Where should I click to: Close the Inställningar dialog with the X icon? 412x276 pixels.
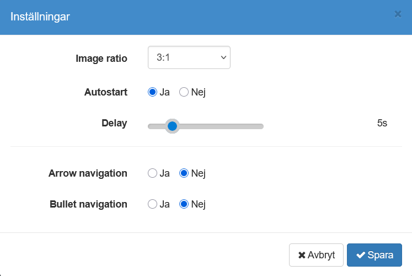coord(398,14)
